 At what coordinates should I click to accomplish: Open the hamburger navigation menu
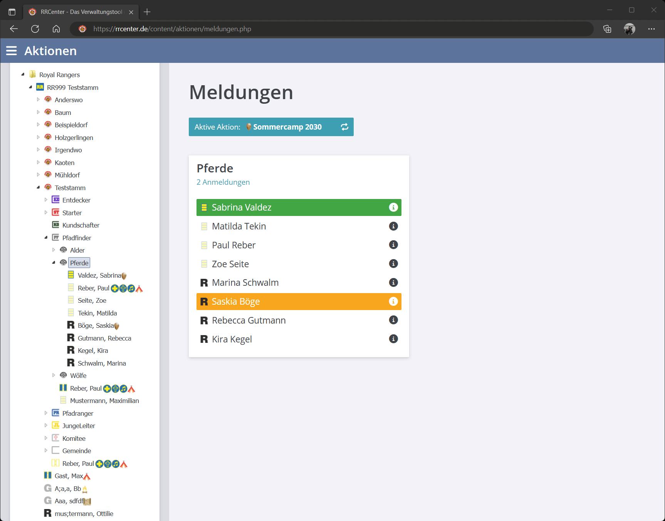[x=12, y=51]
